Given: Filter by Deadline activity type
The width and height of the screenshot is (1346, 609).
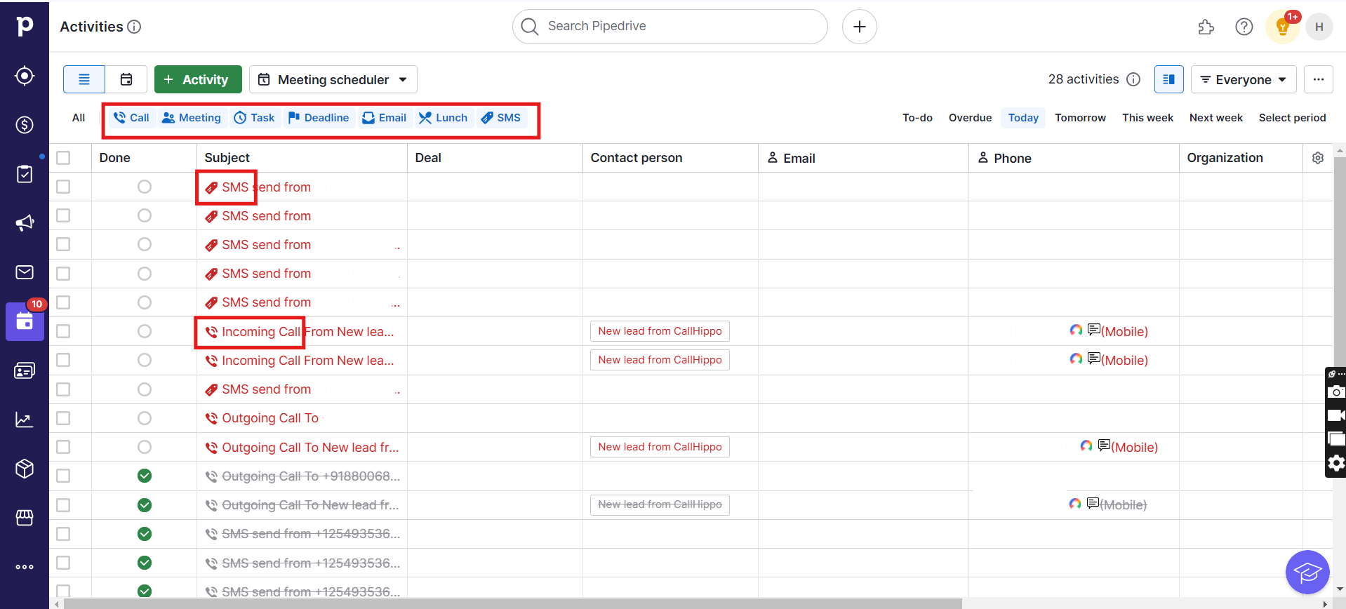Looking at the screenshot, I should tap(319, 118).
